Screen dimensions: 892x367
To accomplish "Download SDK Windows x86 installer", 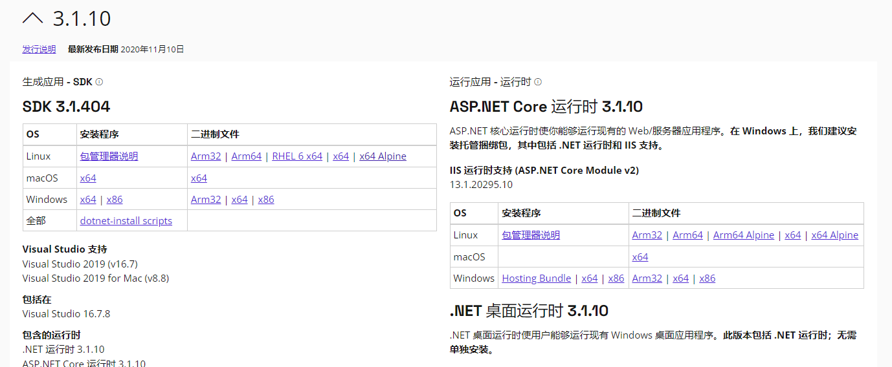I will [115, 200].
